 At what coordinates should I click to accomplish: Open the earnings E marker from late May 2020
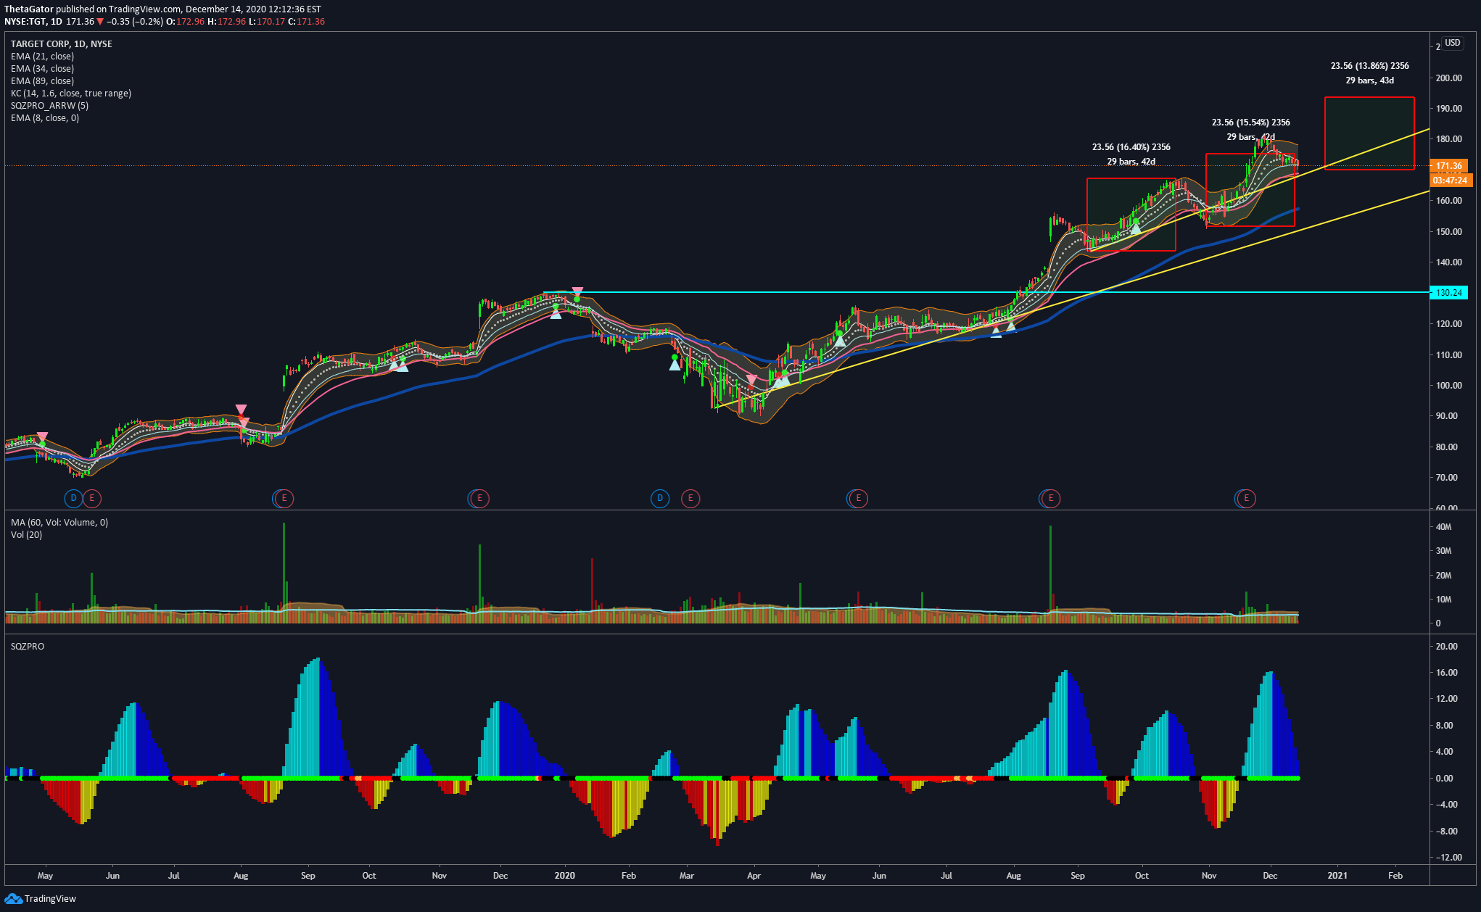point(858,498)
